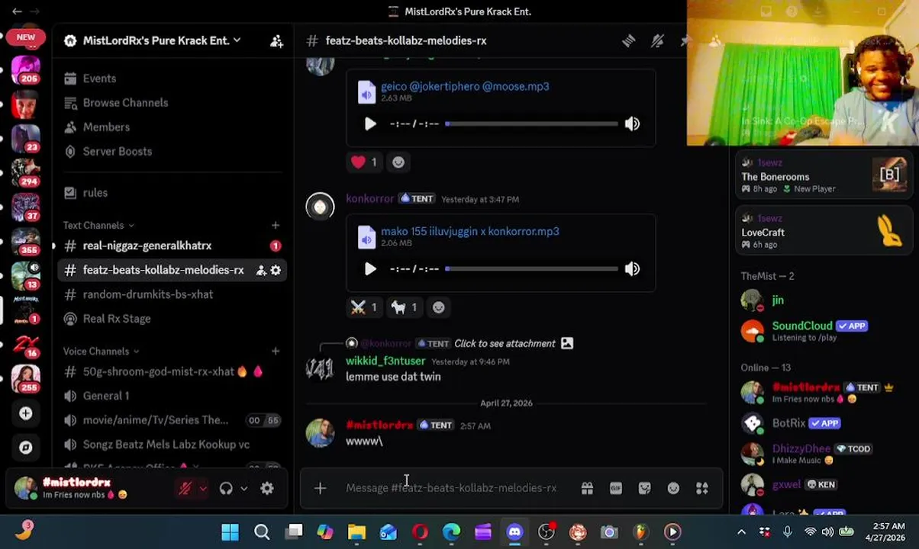This screenshot has height=549, width=919.
Task: Open notification settings bell in channel header
Action: [657, 41]
